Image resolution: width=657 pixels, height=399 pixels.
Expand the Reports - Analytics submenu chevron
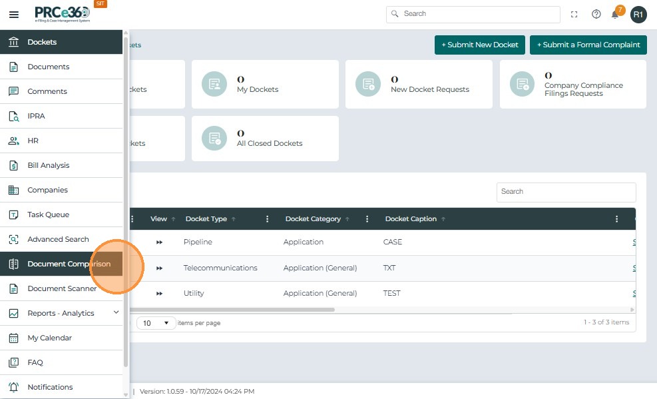(x=116, y=312)
